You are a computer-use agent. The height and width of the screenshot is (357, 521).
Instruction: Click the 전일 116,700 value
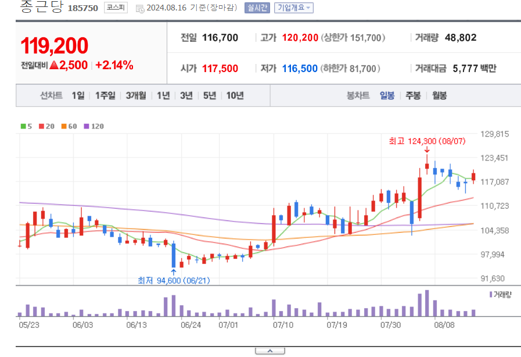pyautogui.click(x=220, y=38)
